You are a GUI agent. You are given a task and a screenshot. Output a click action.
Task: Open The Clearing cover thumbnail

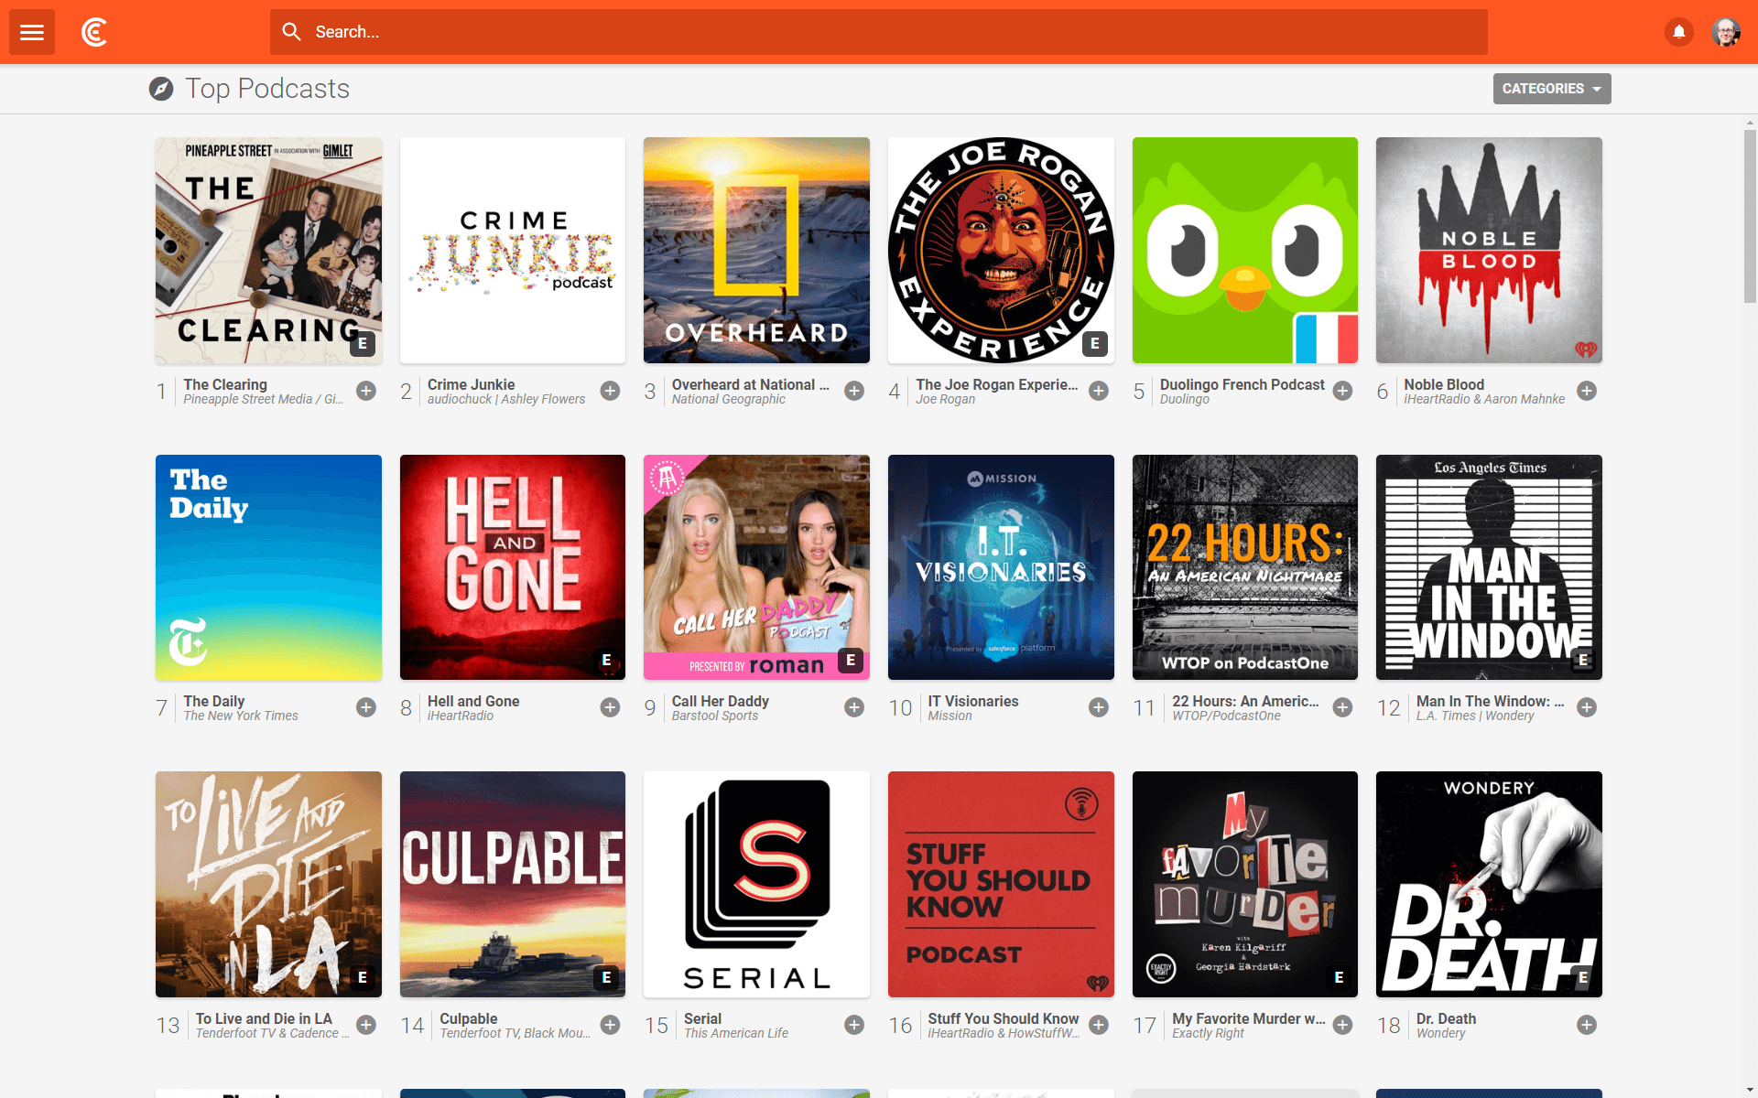pyautogui.click(x=268, y=251)
